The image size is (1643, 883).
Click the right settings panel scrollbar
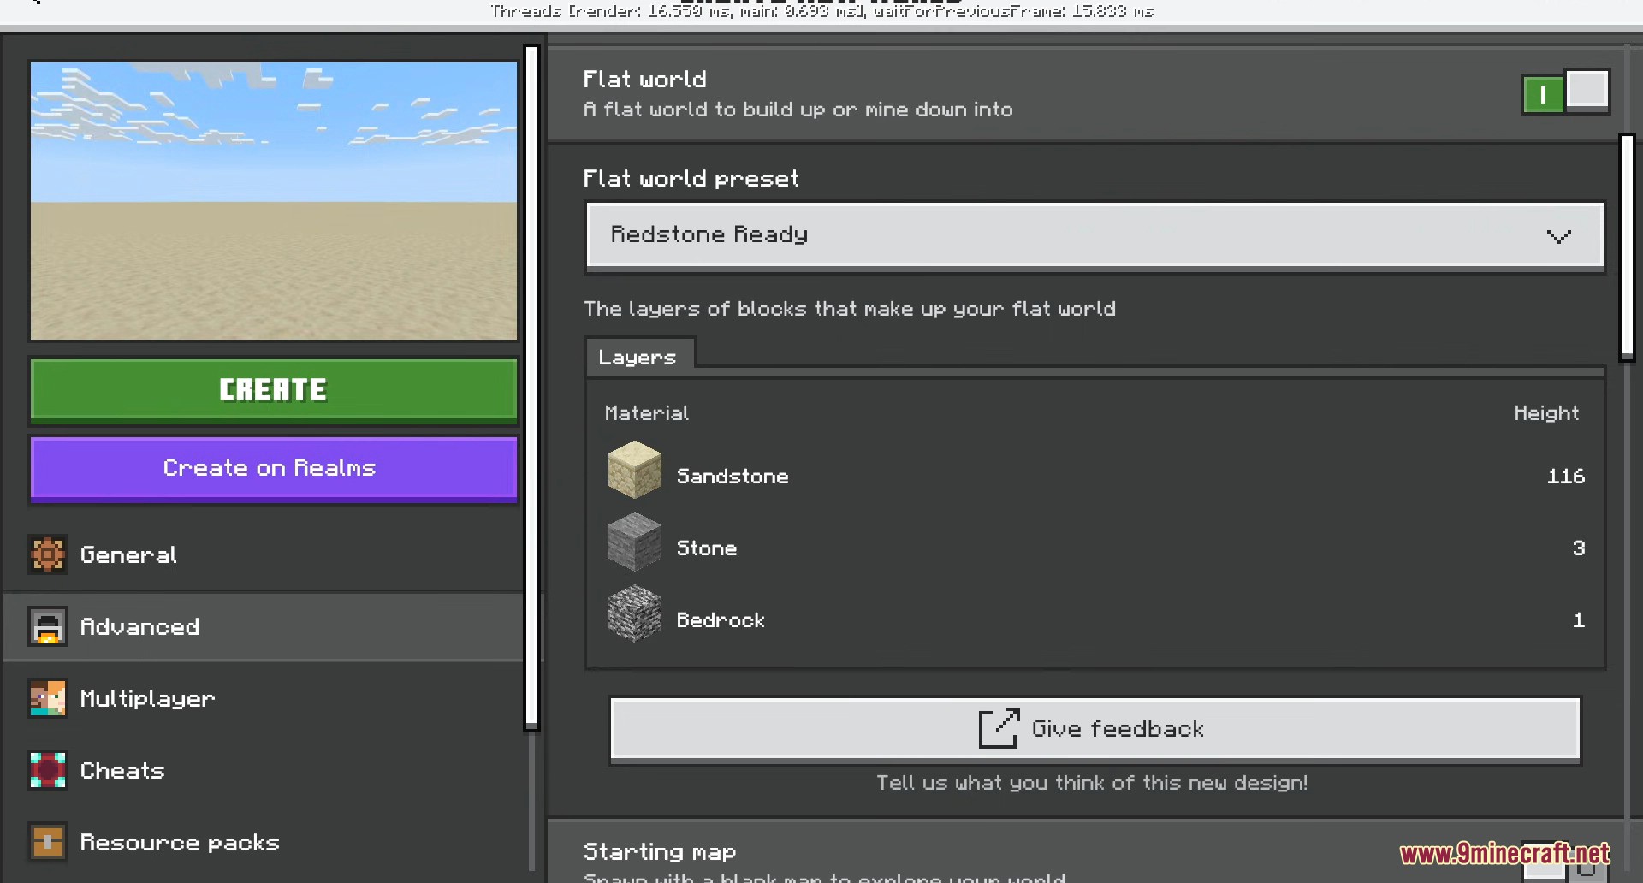tap(1627, 247)
